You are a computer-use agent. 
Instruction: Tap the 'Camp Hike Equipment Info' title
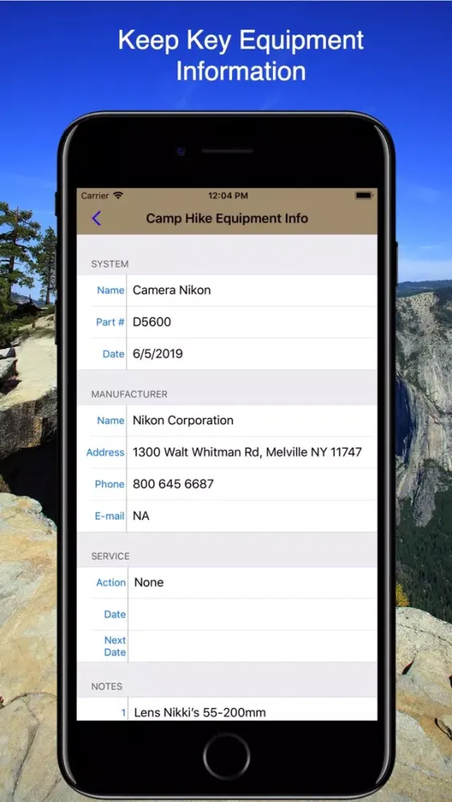coord(226,218)
